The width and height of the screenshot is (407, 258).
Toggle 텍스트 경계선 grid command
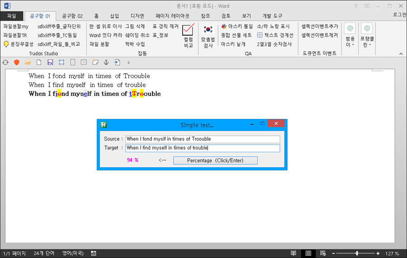tap(275, 35)
